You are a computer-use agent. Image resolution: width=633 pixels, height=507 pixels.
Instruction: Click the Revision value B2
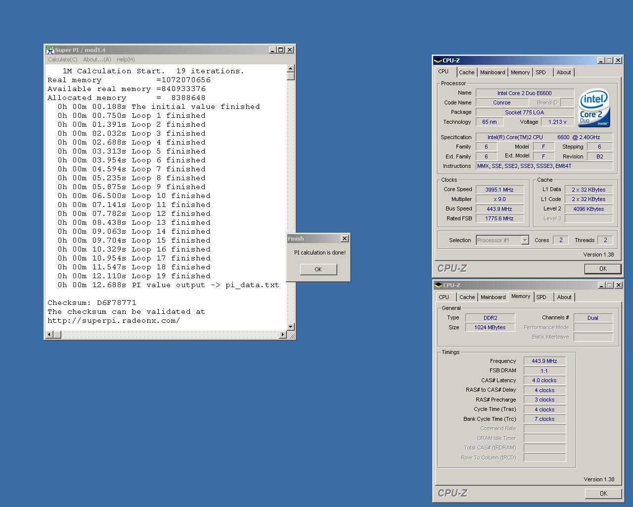coord(600,156)
